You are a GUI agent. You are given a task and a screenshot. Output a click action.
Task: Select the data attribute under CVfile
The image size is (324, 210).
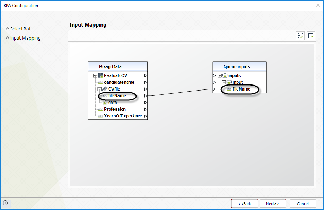pyautogui.click(x=112, y=103)
